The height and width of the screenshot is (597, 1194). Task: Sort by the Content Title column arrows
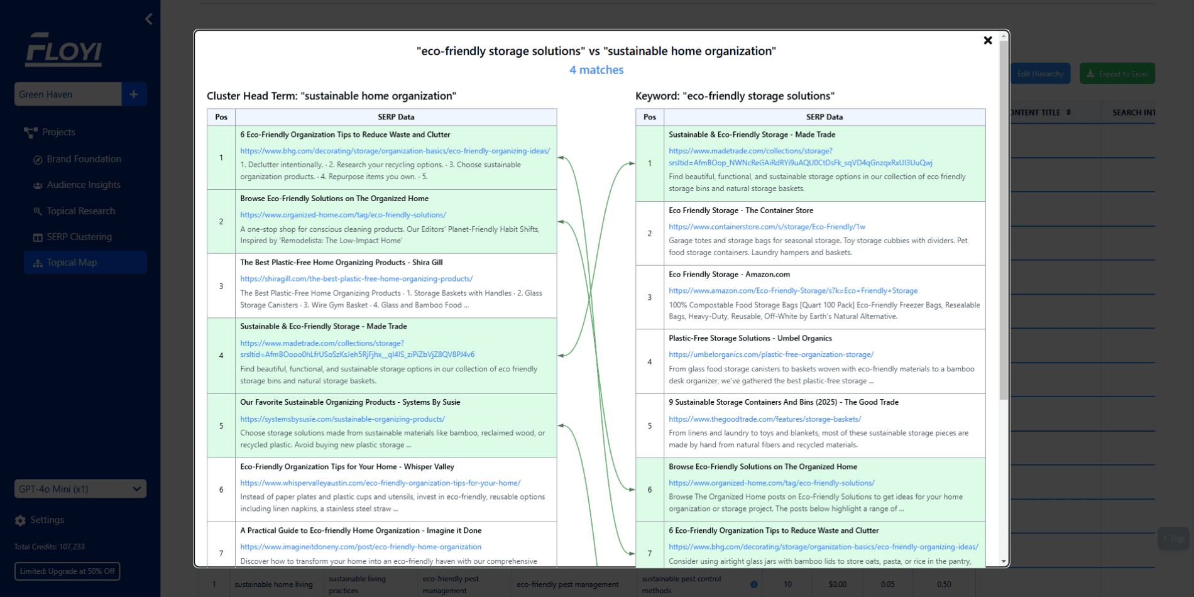pyautogui.click(x=1068, y=112)
